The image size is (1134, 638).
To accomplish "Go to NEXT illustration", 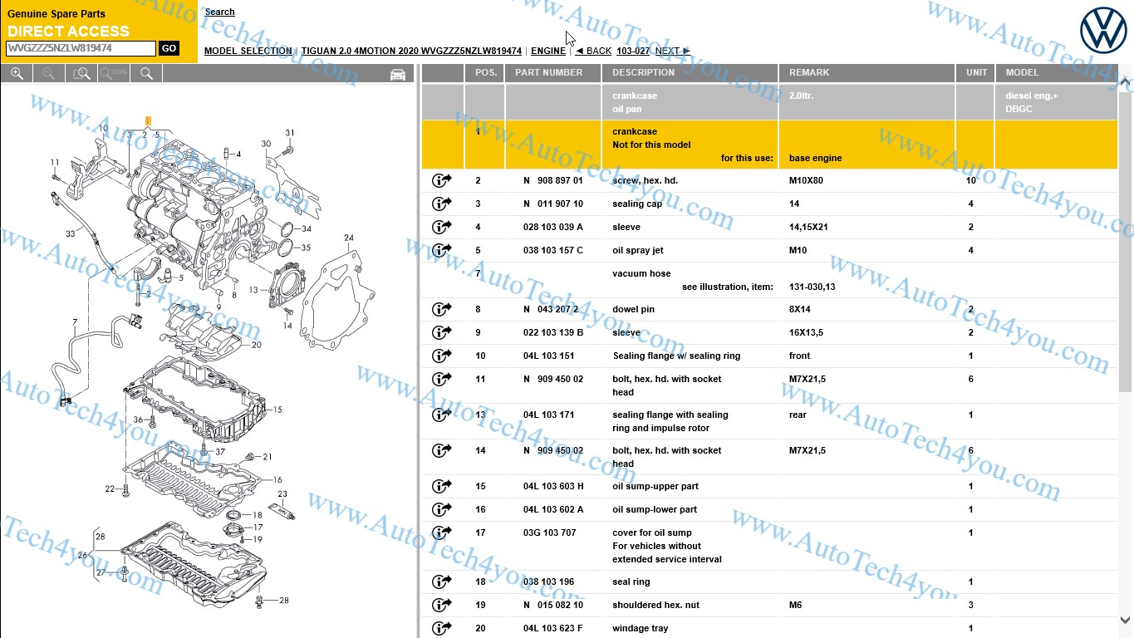I will click(x=672, y=51).
